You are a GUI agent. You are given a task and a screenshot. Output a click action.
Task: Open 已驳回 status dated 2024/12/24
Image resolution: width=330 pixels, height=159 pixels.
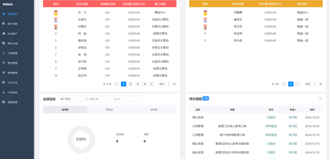271,118
